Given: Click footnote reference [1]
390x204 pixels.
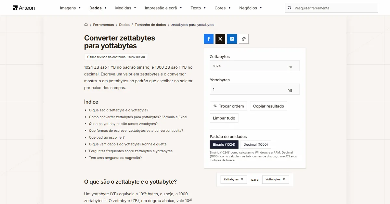Looking at the screenshot, I should click(105, 200).
